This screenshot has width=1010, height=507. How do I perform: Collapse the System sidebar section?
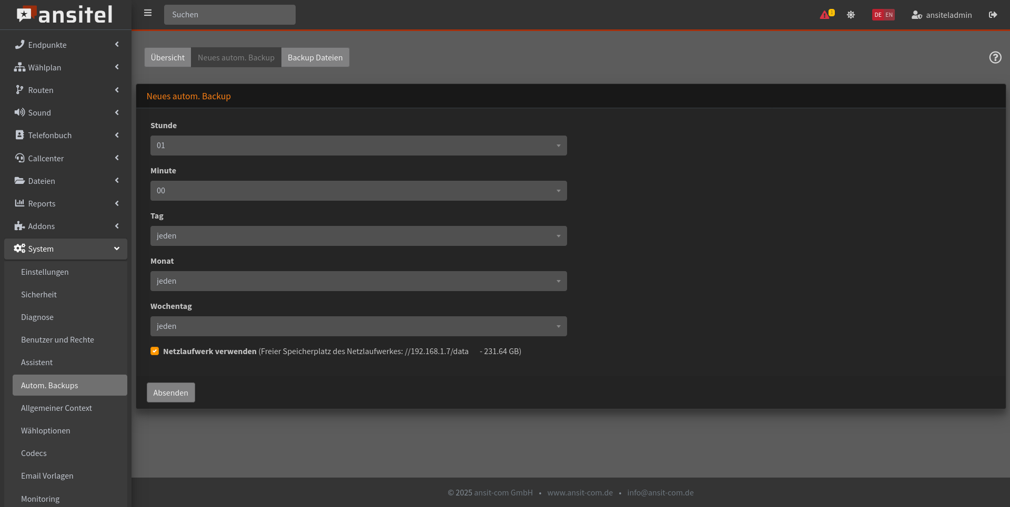click(66, 249)
